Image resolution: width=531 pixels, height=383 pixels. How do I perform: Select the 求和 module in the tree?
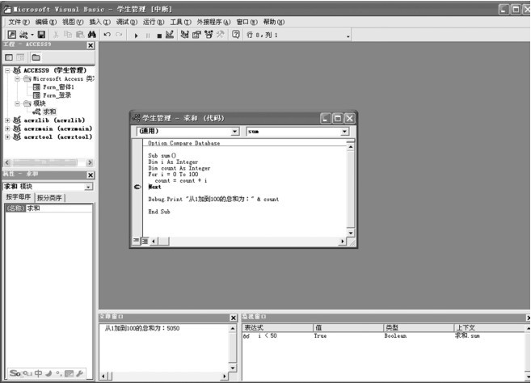point(45,112)
